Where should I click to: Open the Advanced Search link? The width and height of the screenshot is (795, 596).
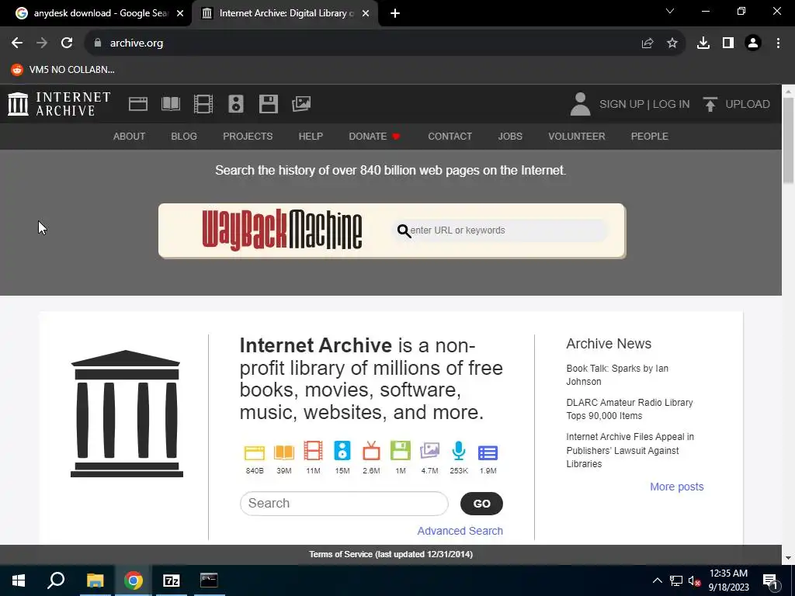[x=460, y=531]
